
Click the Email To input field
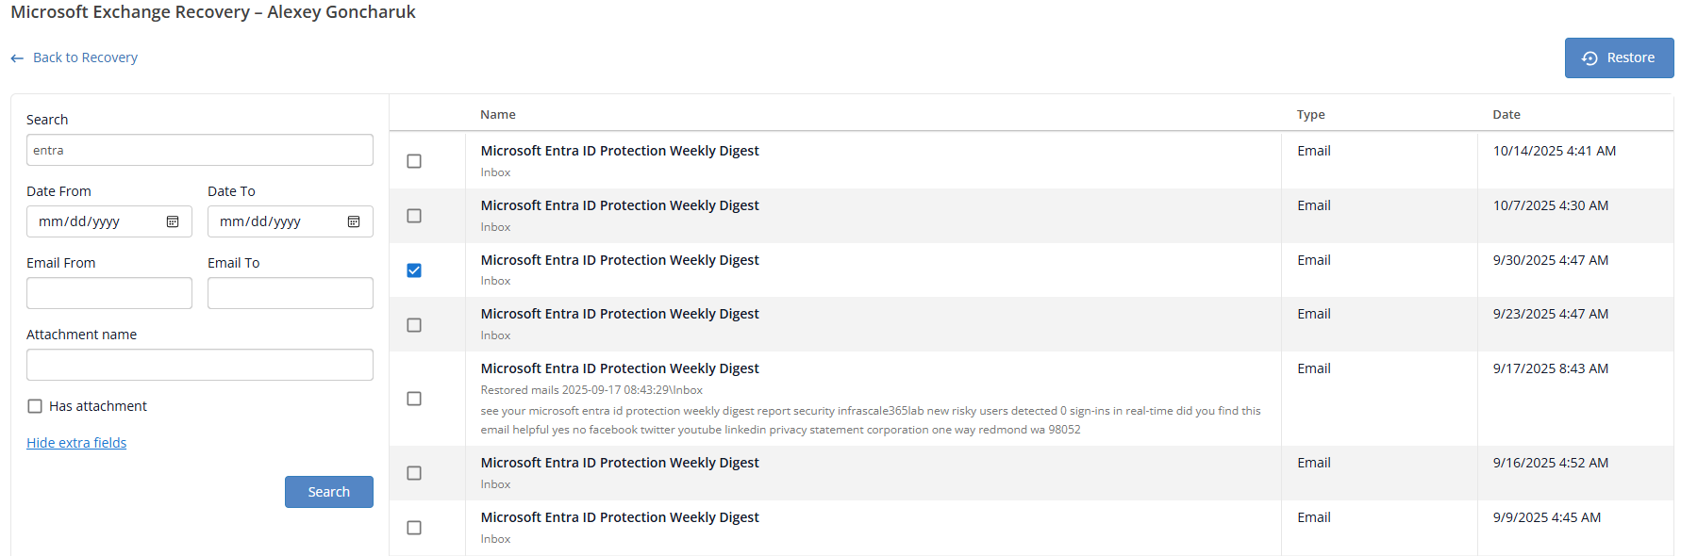(291, 293)
